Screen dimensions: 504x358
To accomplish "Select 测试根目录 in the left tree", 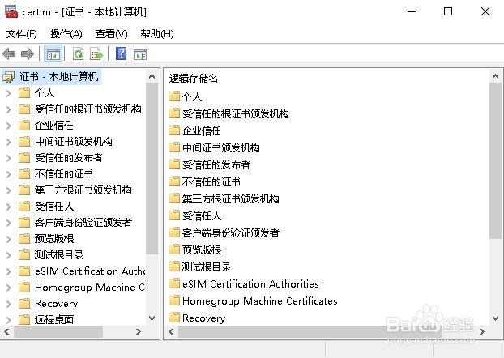I will click(59, 255).
